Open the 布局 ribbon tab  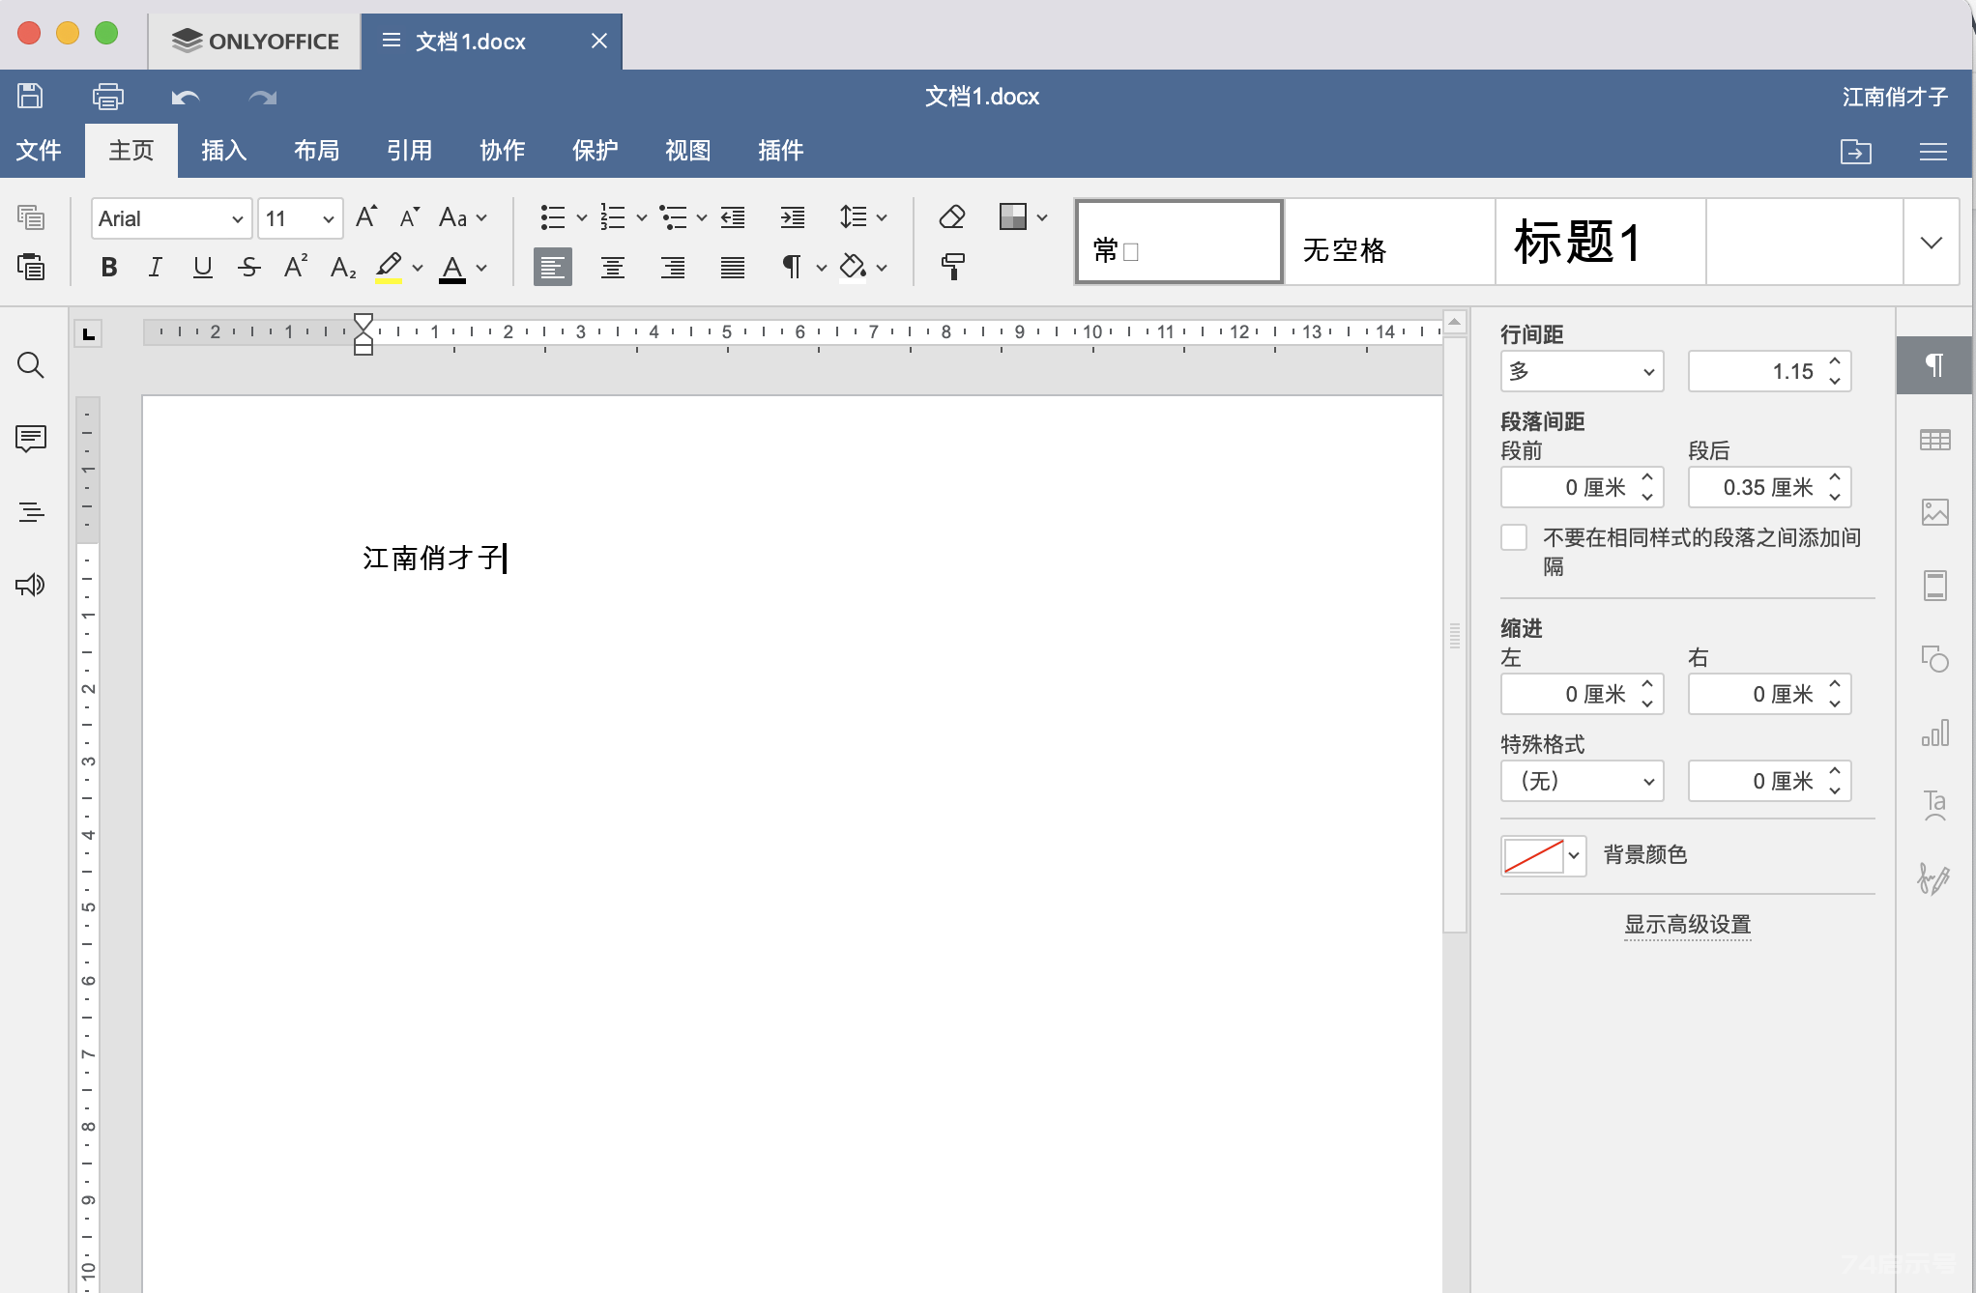coord(319,149)
